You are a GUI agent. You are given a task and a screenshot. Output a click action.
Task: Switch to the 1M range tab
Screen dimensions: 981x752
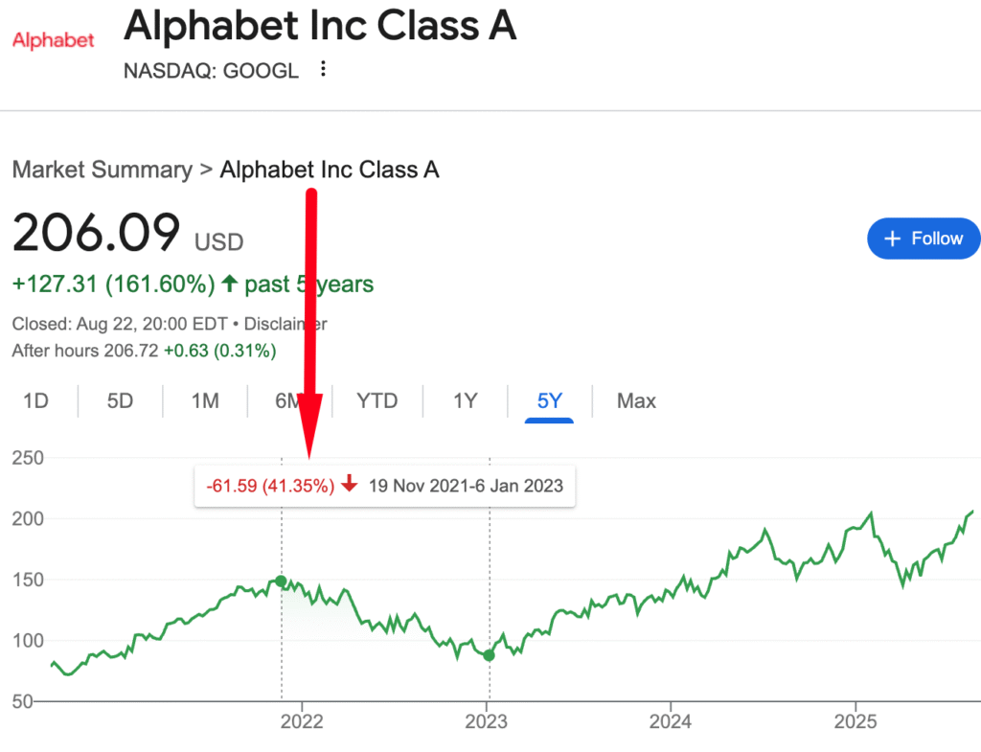205,400
